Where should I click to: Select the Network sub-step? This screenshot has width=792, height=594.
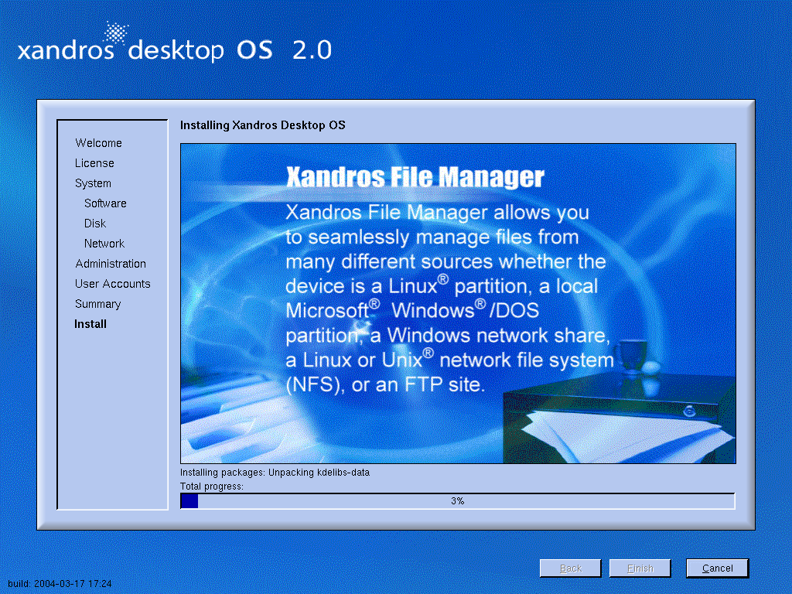click(104, 244)
